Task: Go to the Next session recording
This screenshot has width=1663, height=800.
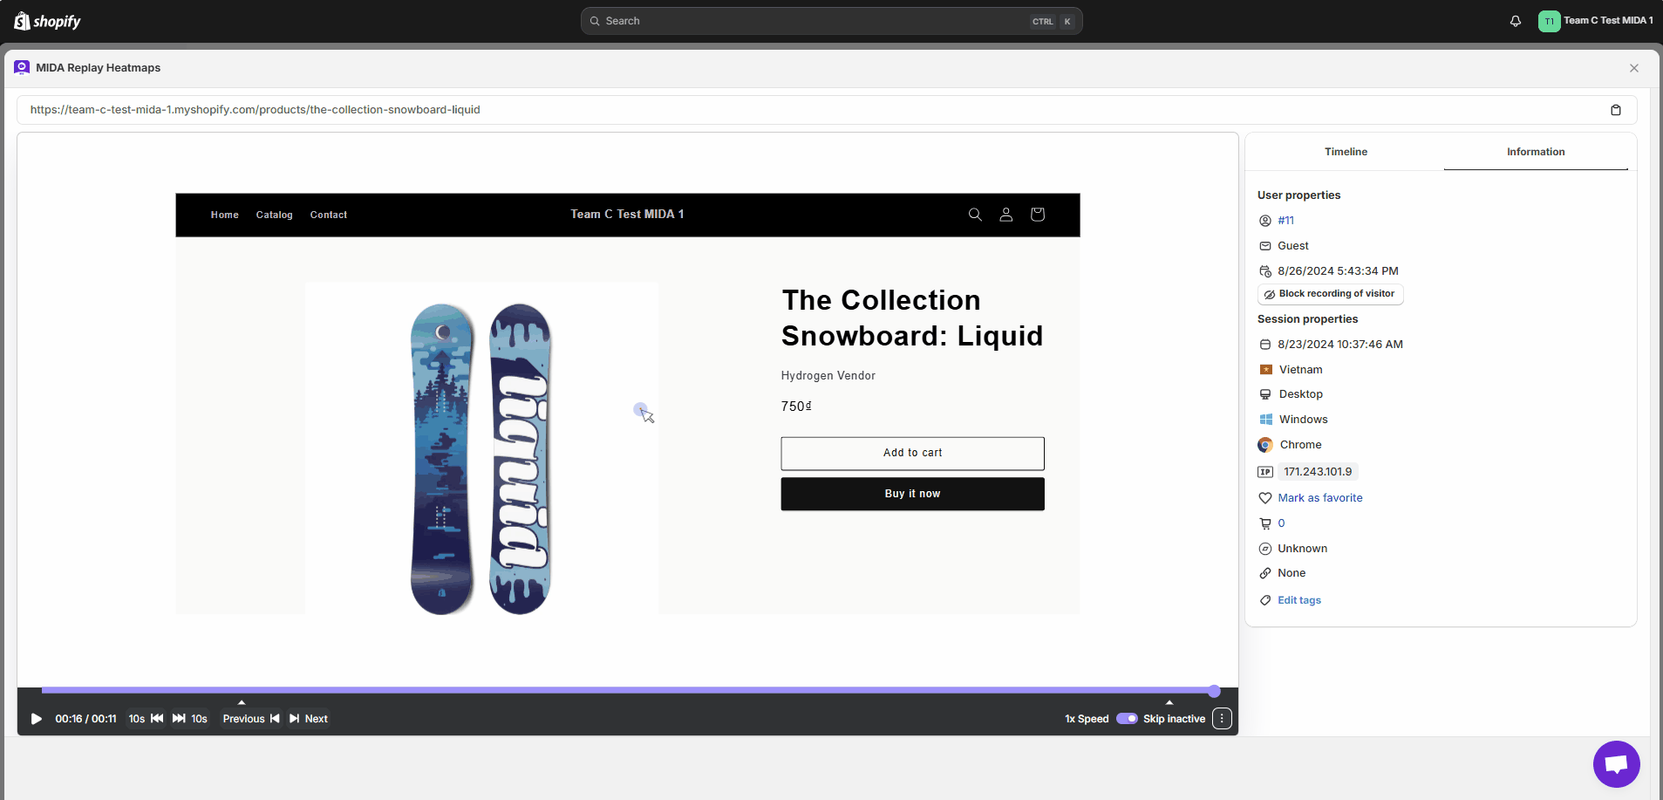Action: (309, 719)
